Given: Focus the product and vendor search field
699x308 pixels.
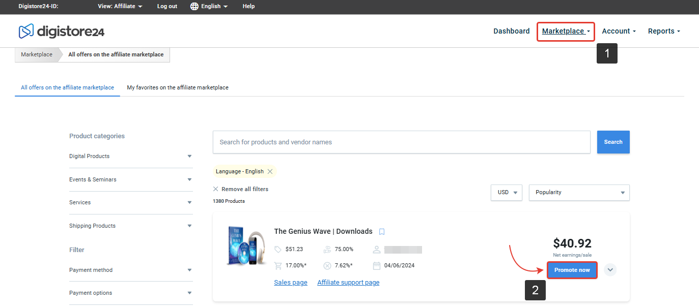Looking at the screenshot, I should pyautogui.click(x=402, y=142).
